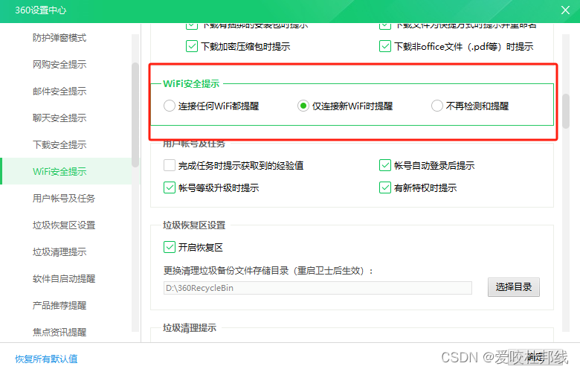
Task: Open 下载安全提示 sidebar entry
Action: [59, 145]
